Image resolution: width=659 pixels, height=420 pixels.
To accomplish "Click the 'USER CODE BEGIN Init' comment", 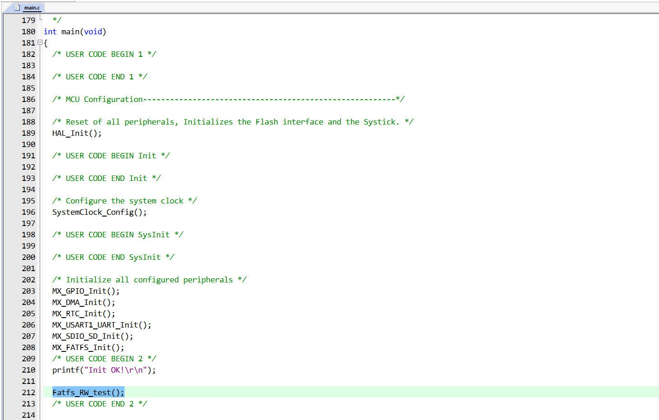I will pos(111,156).
